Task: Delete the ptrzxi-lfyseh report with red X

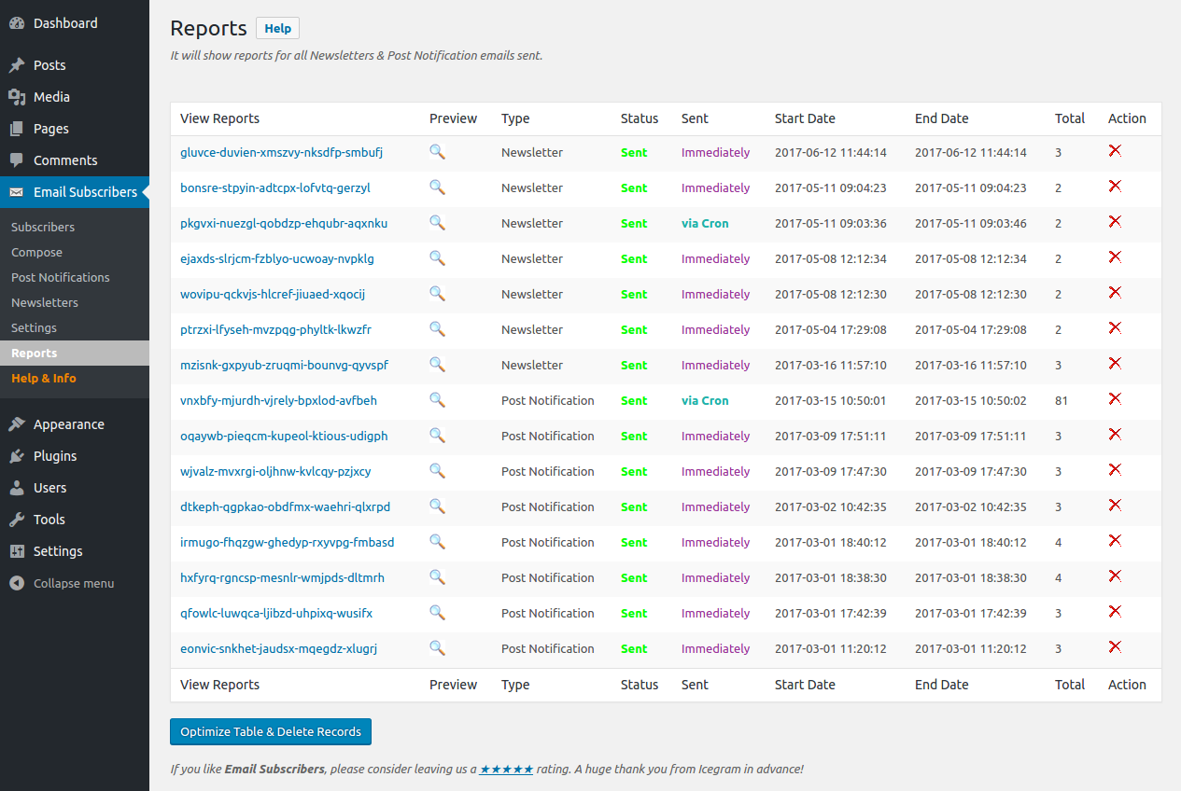Action: pyautogui.click(x=1115, y=327)
